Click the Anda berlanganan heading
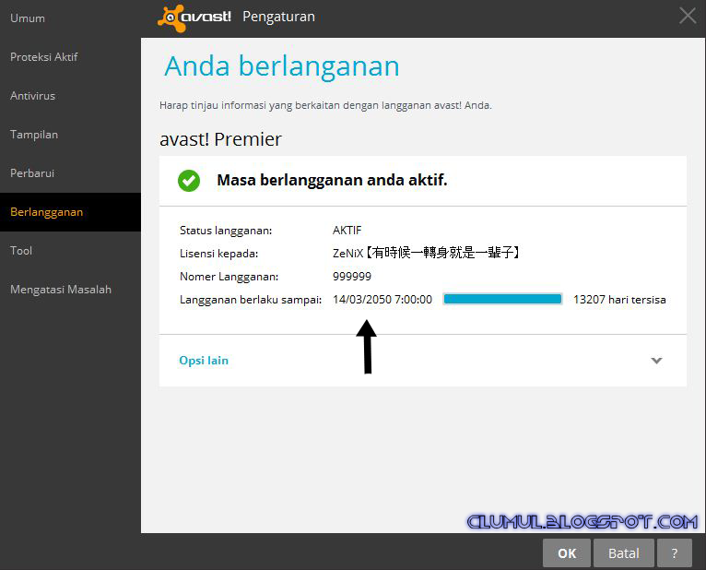 point(282,66)
